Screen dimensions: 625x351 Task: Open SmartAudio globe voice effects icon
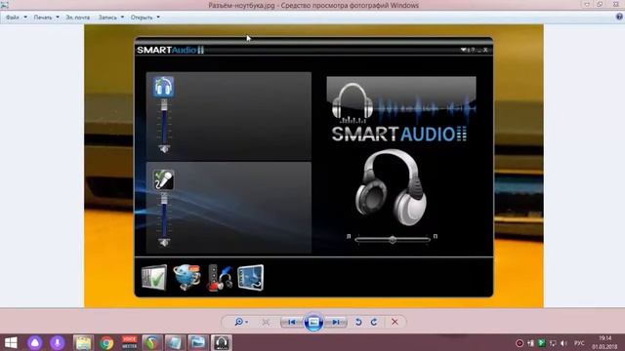(x=187, y=277)
